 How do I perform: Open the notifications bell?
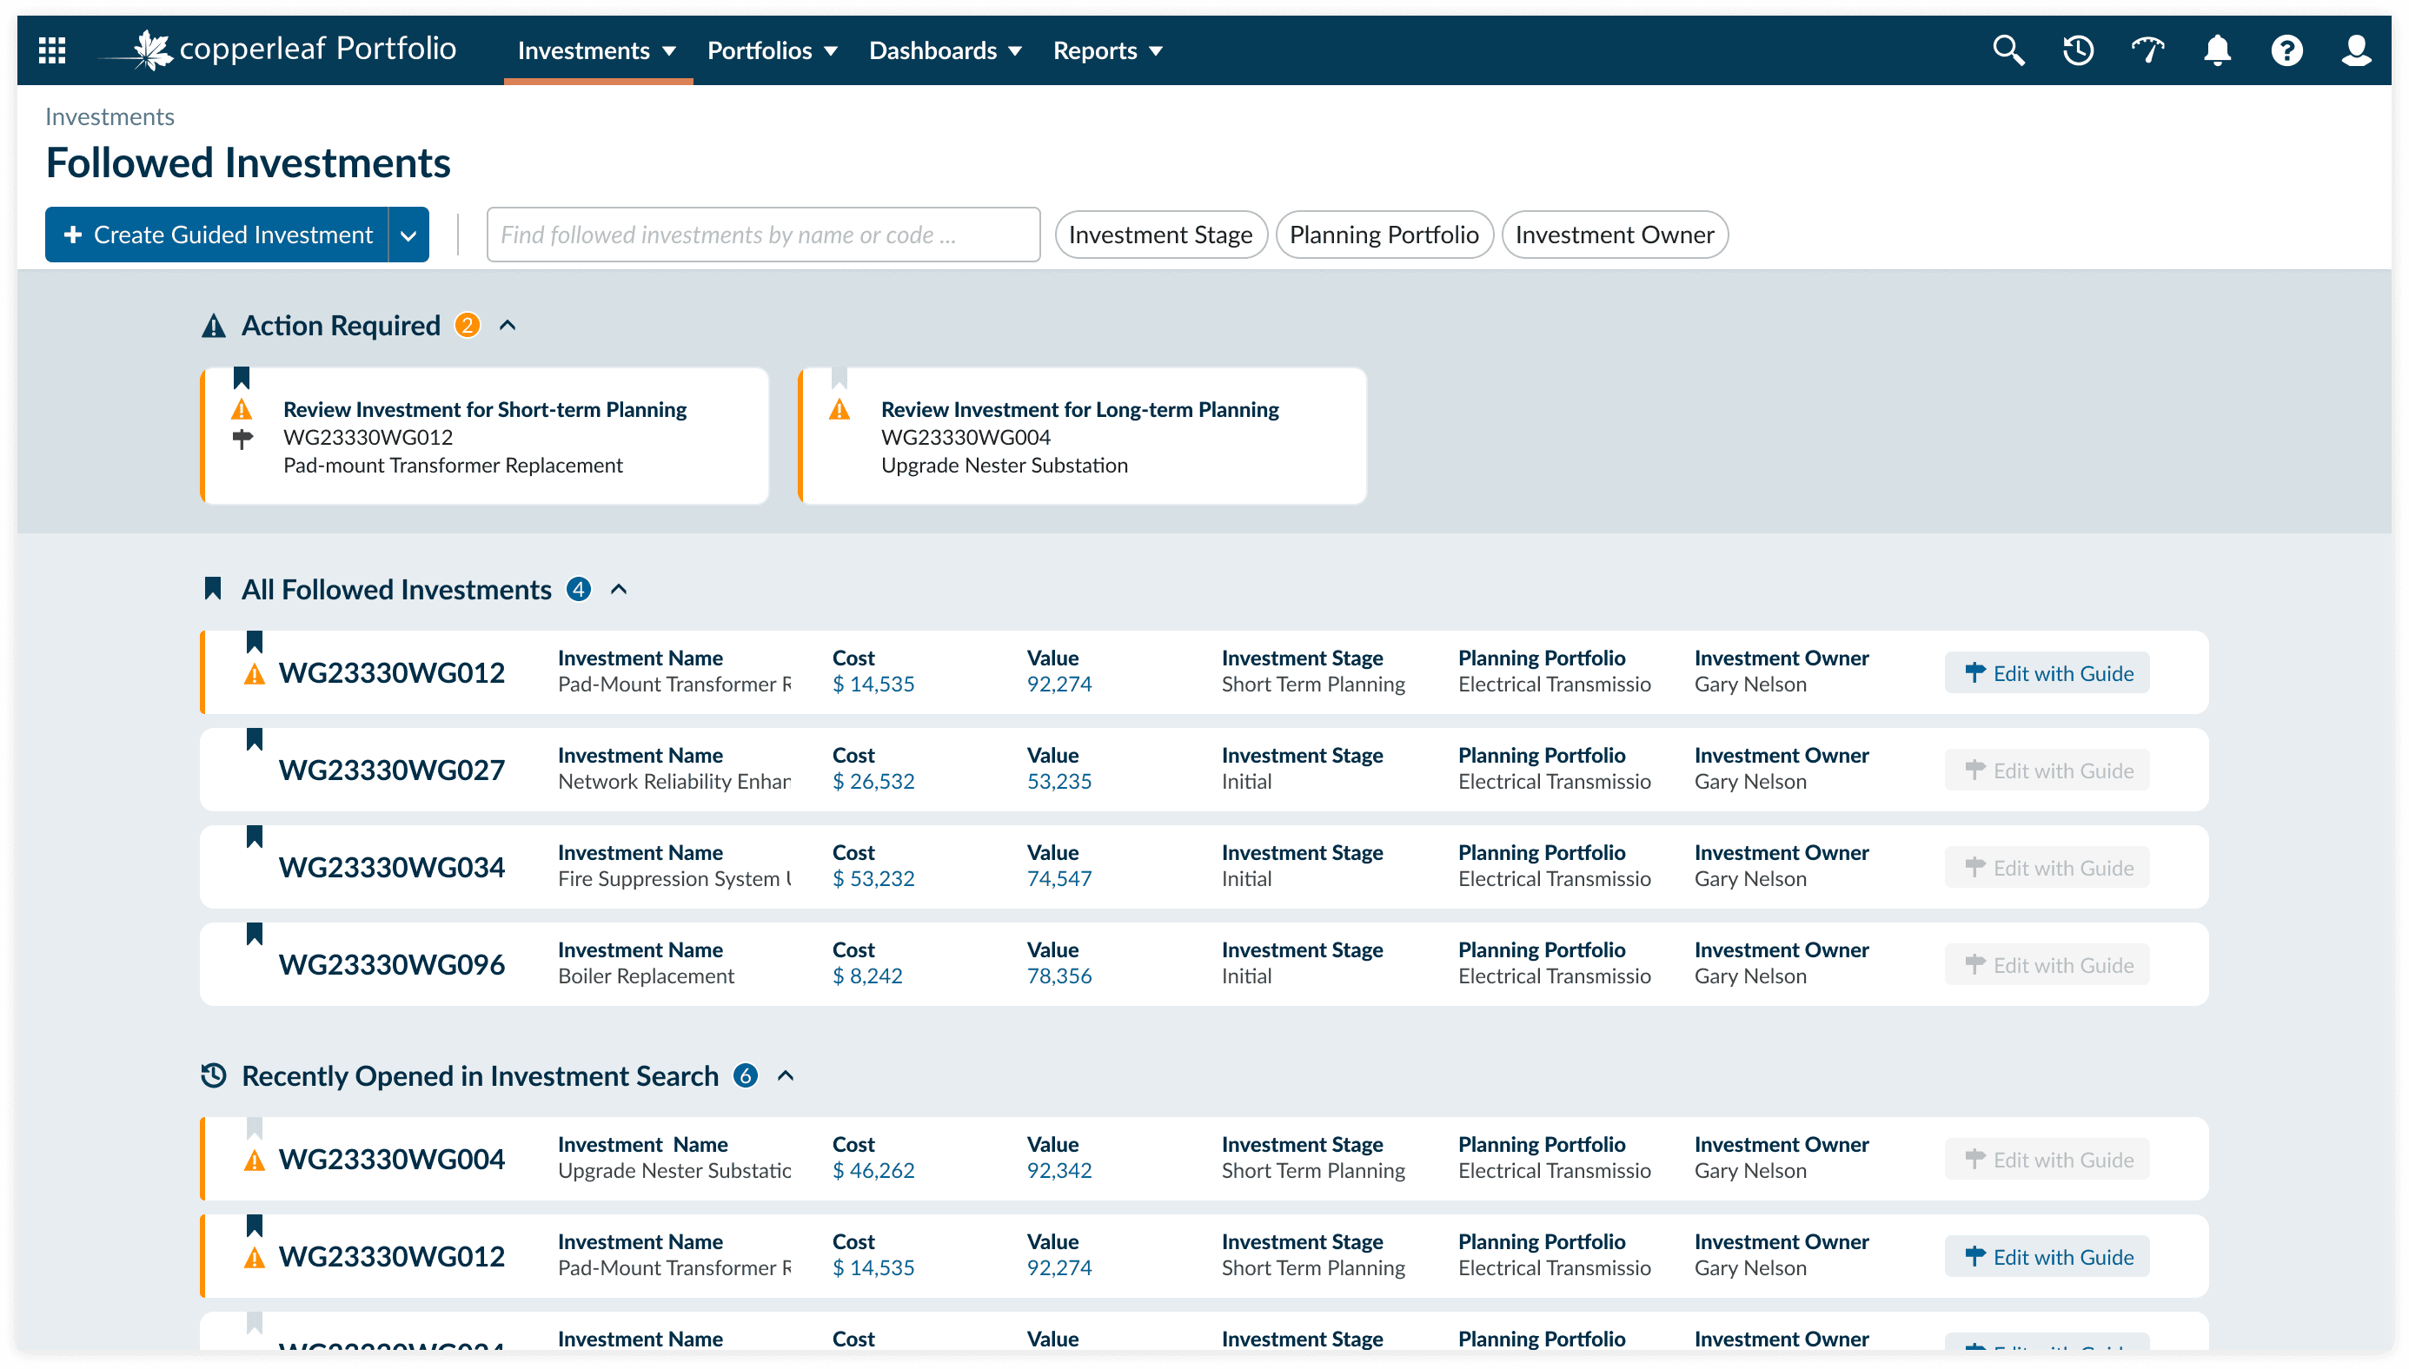tap(2217, 50)
